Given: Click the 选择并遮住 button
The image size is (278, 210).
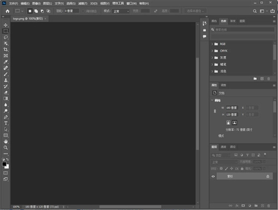Looking at the screenshot, I should pyautogui.click(x=195, y=11).
